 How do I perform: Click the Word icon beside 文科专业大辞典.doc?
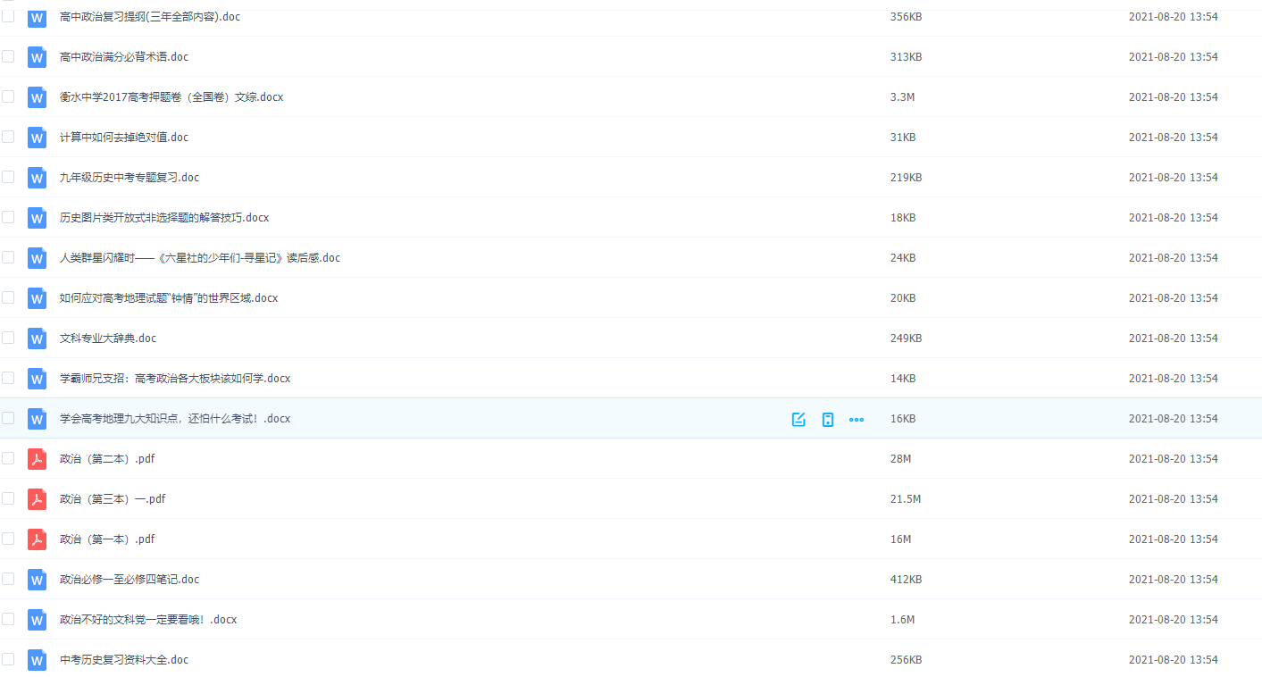(37, 338)
